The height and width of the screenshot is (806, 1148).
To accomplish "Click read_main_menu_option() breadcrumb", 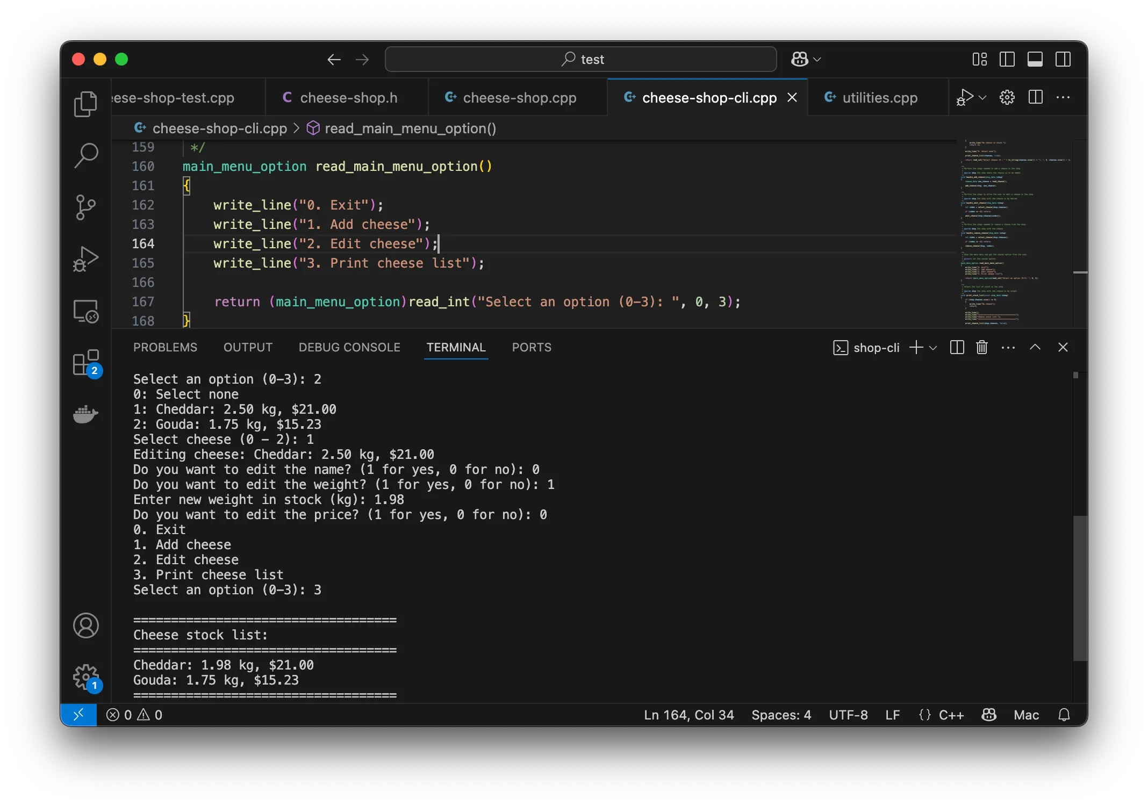I will click(x=410, y=128).
